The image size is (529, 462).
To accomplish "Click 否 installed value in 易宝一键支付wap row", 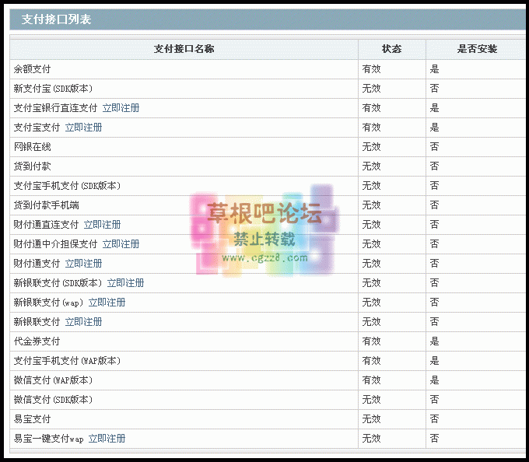I will click(x=434, y=439).
